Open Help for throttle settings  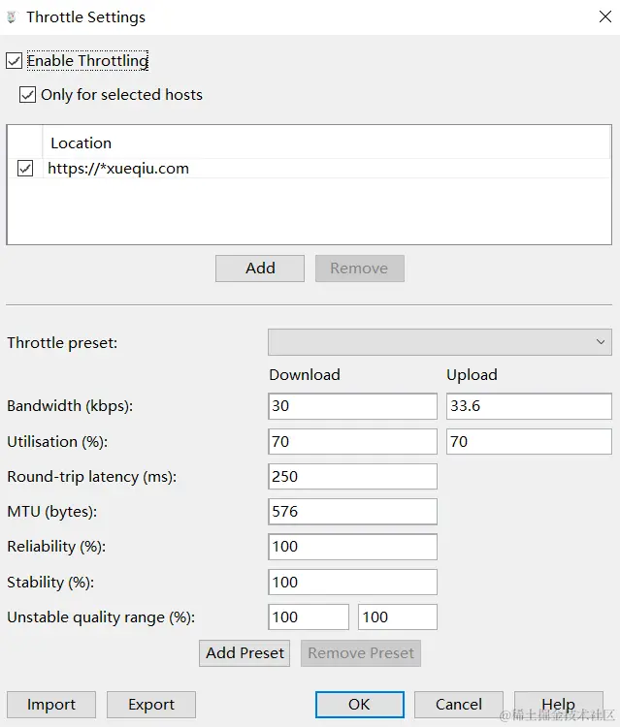559,705
